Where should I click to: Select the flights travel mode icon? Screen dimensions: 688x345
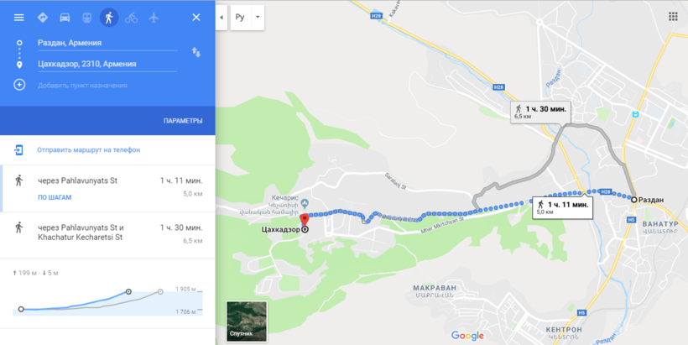pyautogui.click(x=154, y=18)
